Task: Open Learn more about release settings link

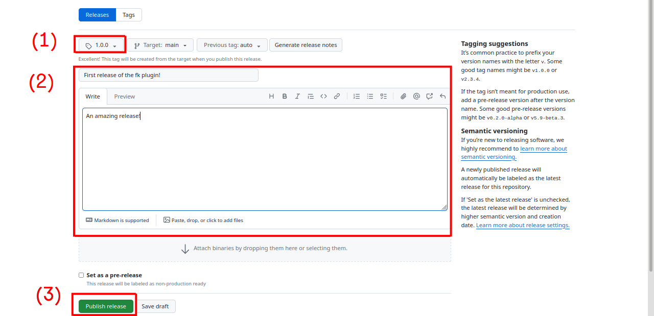Action: (523, 225)
